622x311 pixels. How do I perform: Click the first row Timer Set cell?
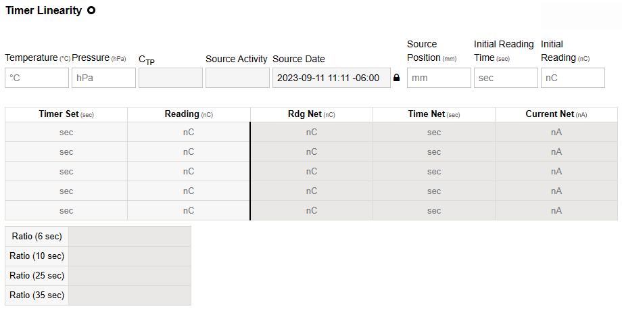click(66, 133)
